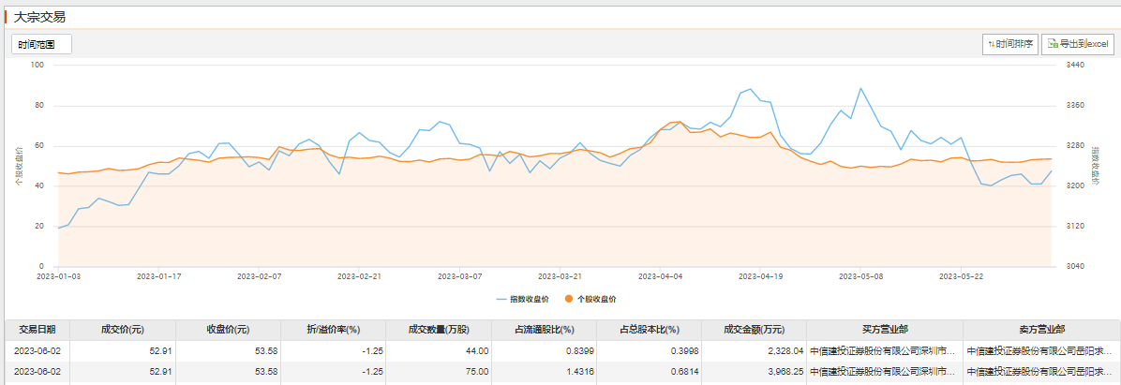Click the 折/溢价率(%) column header
Viewport: 1121px width, 385px height.
(x=334, y=330)
